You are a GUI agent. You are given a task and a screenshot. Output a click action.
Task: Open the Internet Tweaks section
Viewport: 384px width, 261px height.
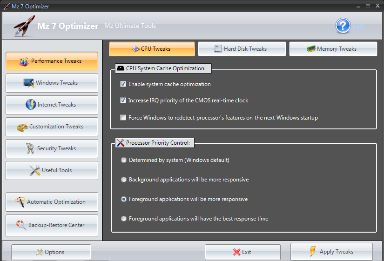(x=52, y=105)
